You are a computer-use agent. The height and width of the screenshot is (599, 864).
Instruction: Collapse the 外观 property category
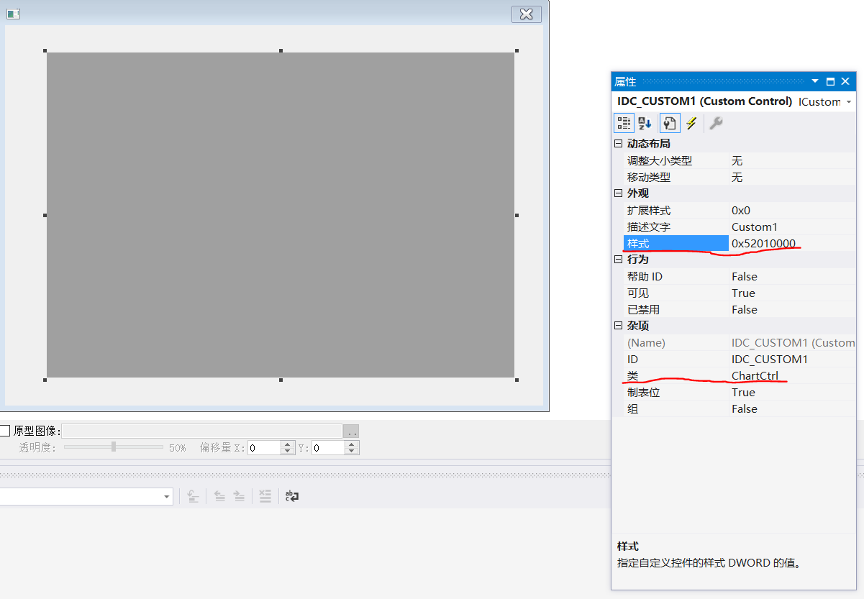pos(618,193)
